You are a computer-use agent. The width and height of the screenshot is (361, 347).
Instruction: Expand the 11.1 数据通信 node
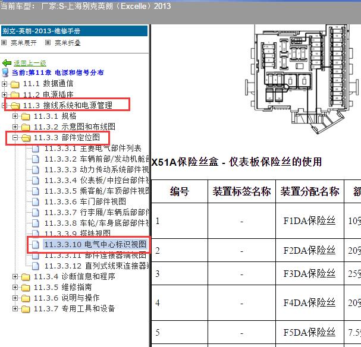coord(4,84)
